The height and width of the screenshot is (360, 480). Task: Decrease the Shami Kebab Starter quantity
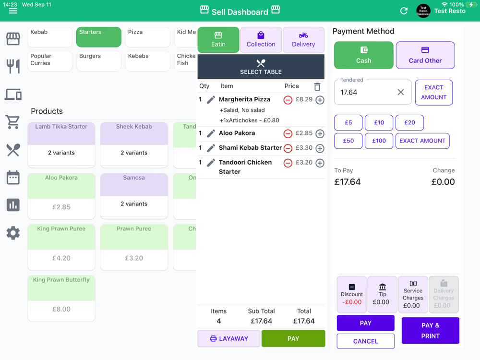pyautogui.click(x=288, y=148)
